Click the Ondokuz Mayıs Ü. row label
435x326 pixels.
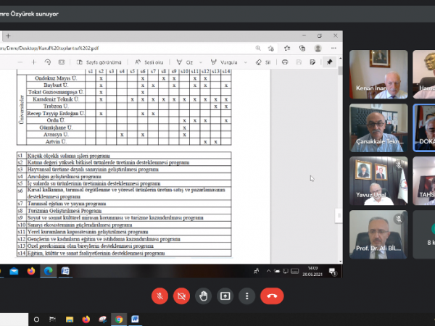(x=56, y=78)
